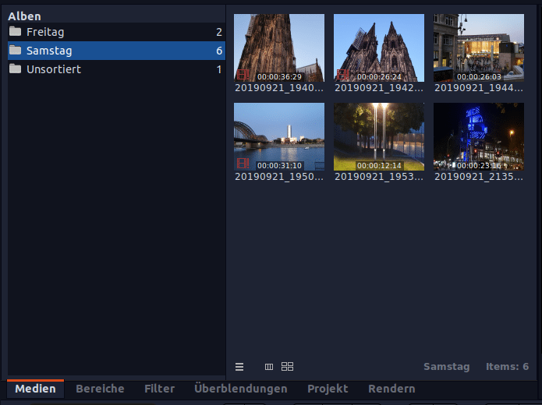Open the Überblendungen tab

tap(240, 389)
